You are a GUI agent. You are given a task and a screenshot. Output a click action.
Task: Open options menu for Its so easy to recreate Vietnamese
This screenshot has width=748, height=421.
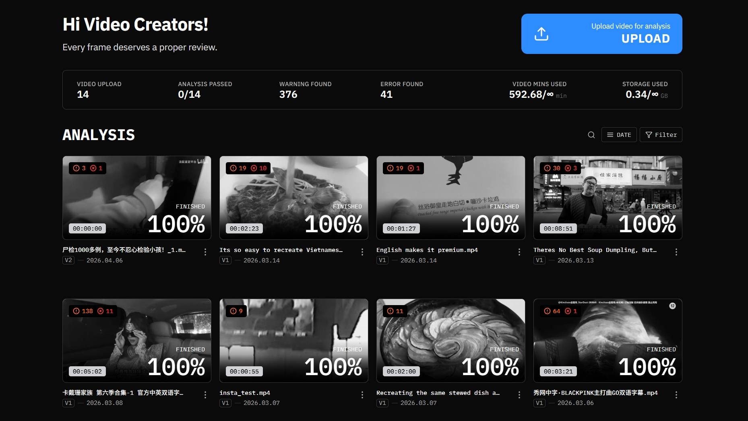362,252
